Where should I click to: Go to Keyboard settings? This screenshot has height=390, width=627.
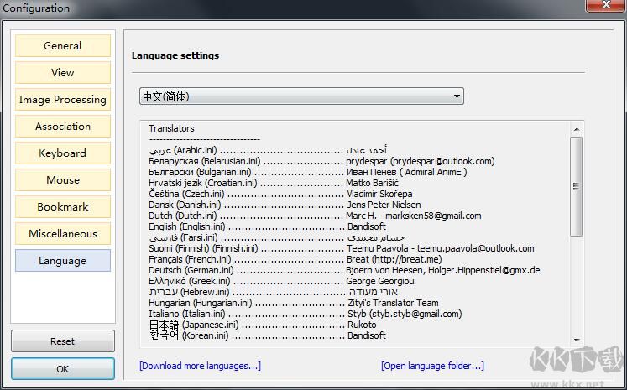tap(63, 153)
